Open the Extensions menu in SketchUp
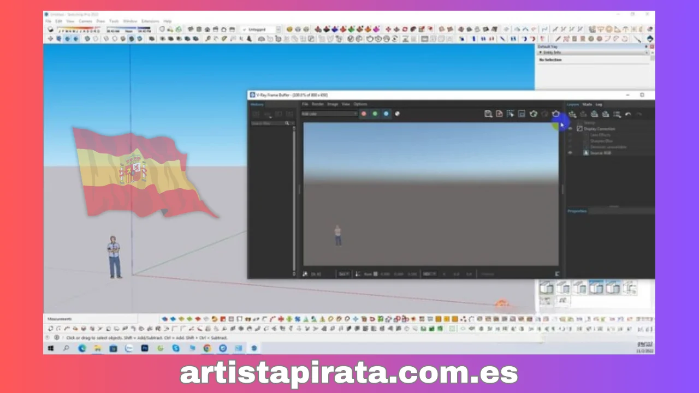This screenshot has height=393, width=699. (150, 21)
